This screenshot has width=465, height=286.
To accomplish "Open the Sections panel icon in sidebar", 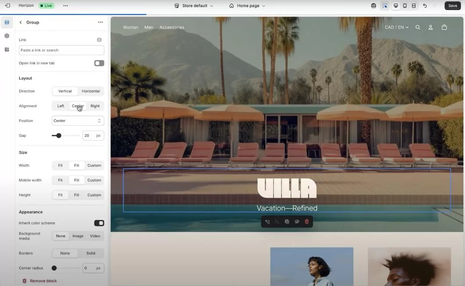I will click(x=7, y=22).
